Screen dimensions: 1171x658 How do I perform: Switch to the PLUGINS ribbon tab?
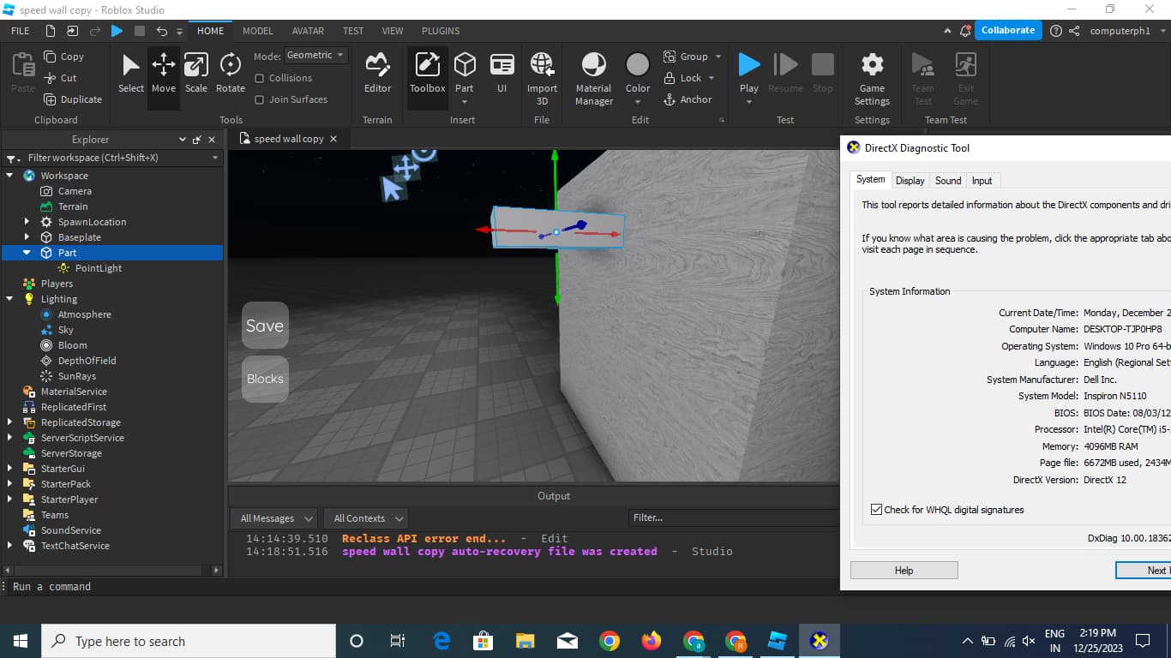coord(441,31)
